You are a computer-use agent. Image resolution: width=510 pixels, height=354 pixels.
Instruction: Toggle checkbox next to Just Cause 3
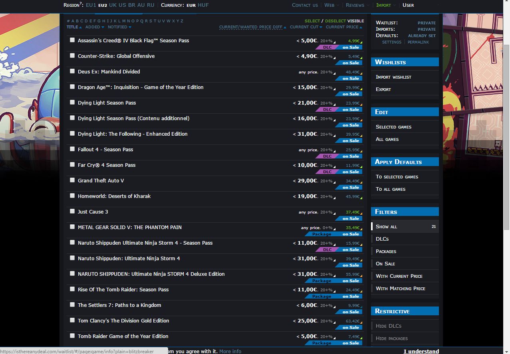(72, 211)
